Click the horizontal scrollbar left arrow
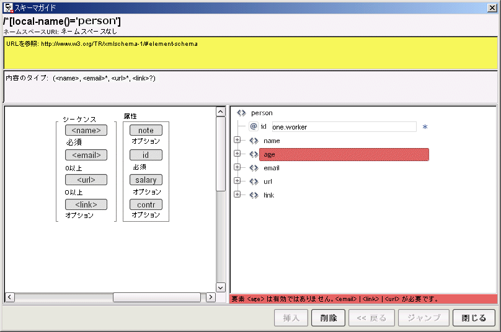The height and width of the screenshot is (332, 501). (x=9, y=297)
